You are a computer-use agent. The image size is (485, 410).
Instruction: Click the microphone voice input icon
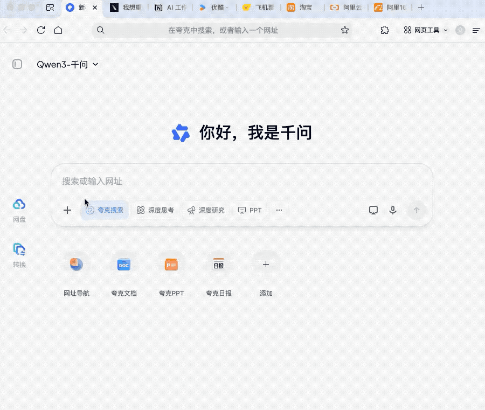[393, 210]
